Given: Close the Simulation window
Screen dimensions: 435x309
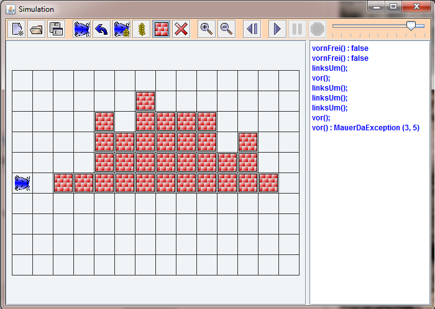Looking at the screenshot, I should coord(416,7).
